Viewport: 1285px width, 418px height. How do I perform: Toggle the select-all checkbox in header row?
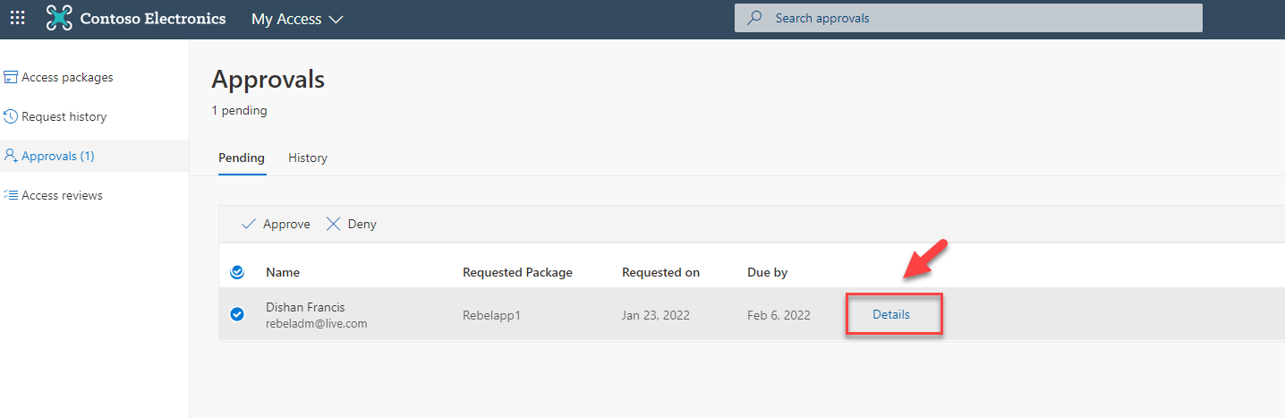pyautogui.click(x=237, y=272)
